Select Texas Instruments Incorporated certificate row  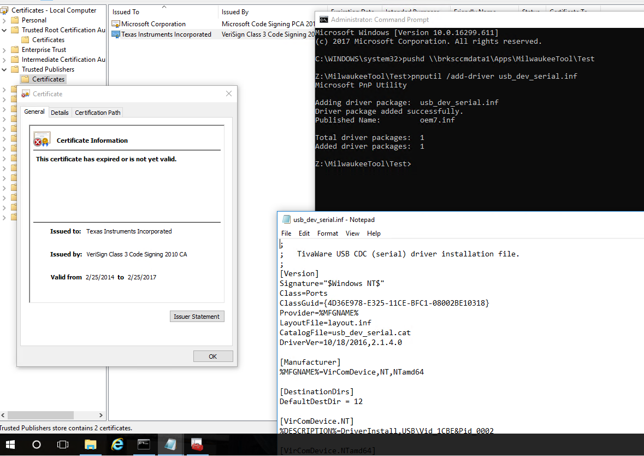coord(212,34)
